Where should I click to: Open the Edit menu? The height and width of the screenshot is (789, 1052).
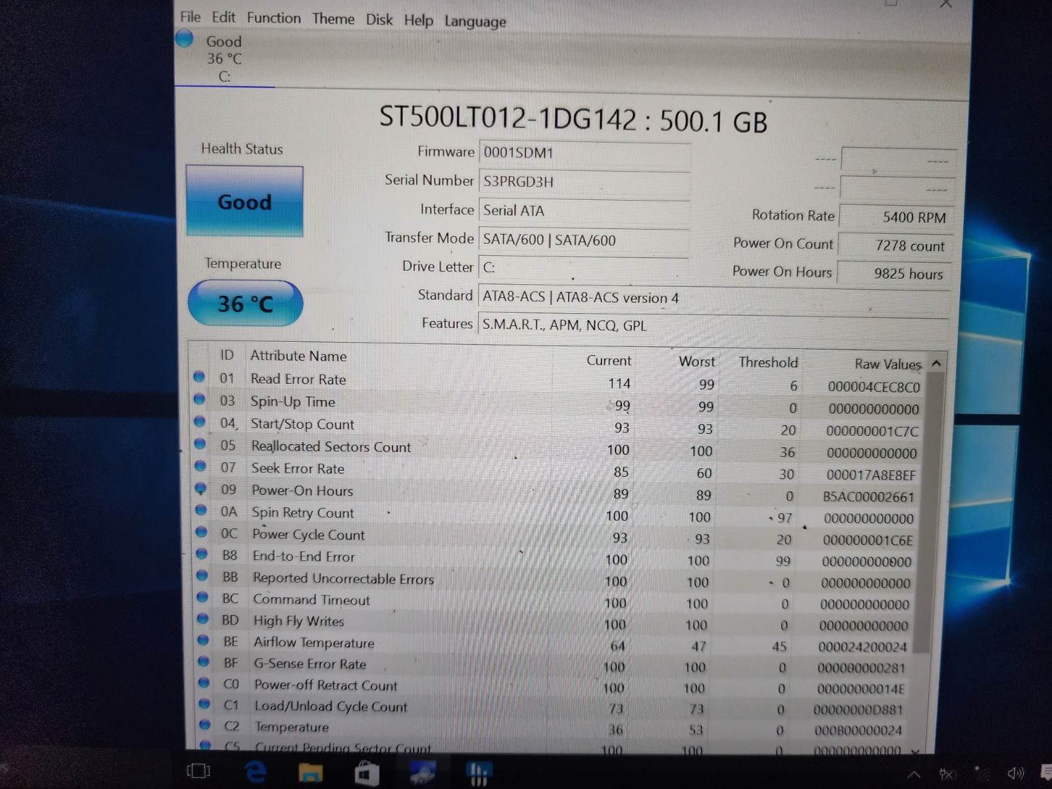[x=224, y=17]
